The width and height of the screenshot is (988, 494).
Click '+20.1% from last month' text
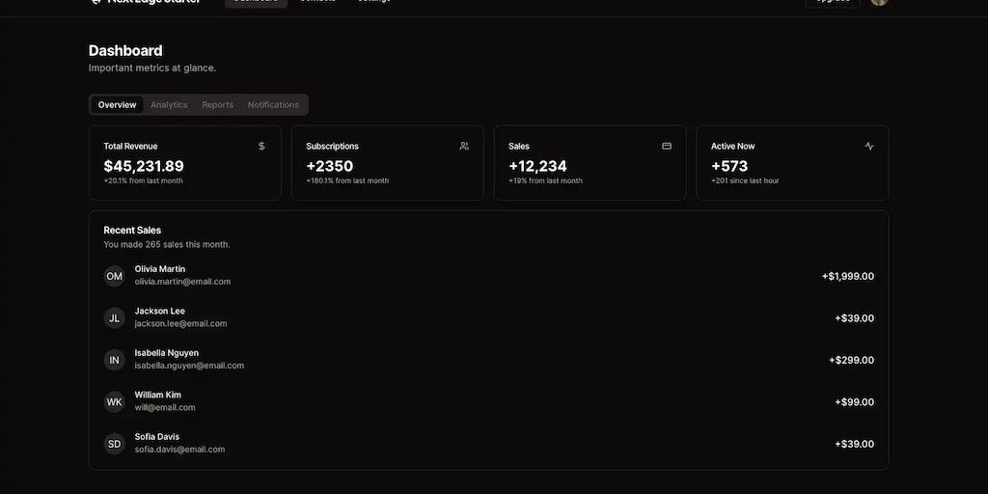[143, 180]
